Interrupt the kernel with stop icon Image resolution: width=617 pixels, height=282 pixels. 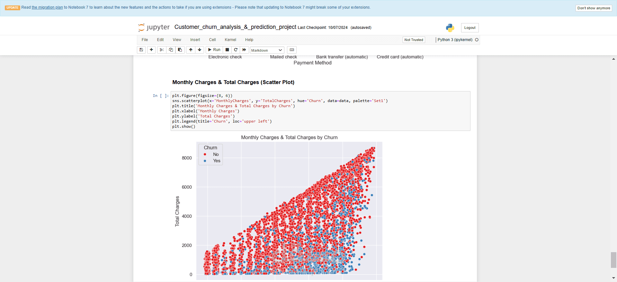[x=227, y=50]
